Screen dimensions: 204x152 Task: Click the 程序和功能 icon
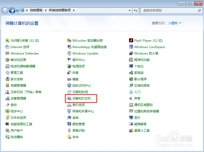pos(131,60)
